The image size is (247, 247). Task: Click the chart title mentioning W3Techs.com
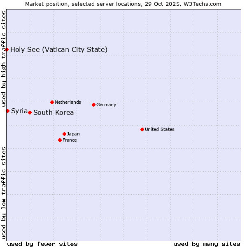123,4
